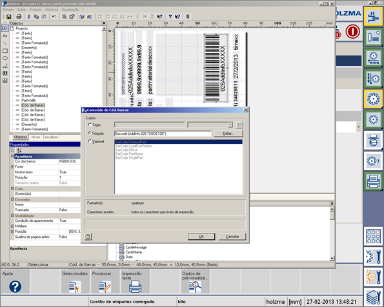Select the Fórmula radio button
Image resolution: width=384 pixels, height=307 pixels.
90,133
